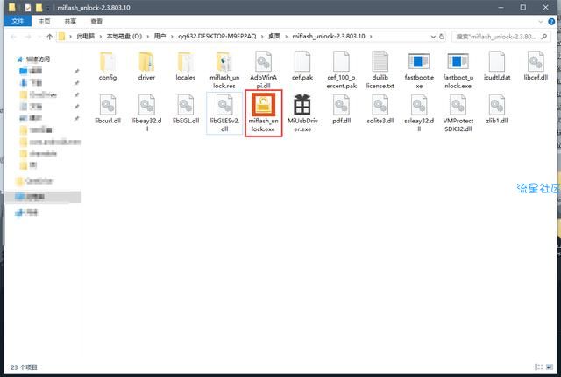Select the driver folder icon
The image size is (561, 377).
point(146,61)
